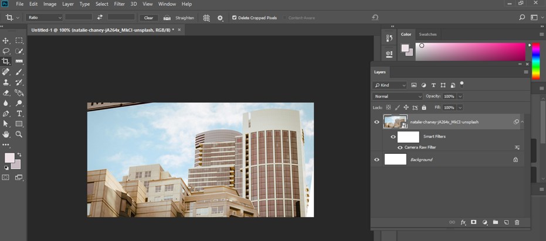Viewport: 546px width, 241px height.
Task: Switch to the Swatches tab
Action: tap(428, 35)
